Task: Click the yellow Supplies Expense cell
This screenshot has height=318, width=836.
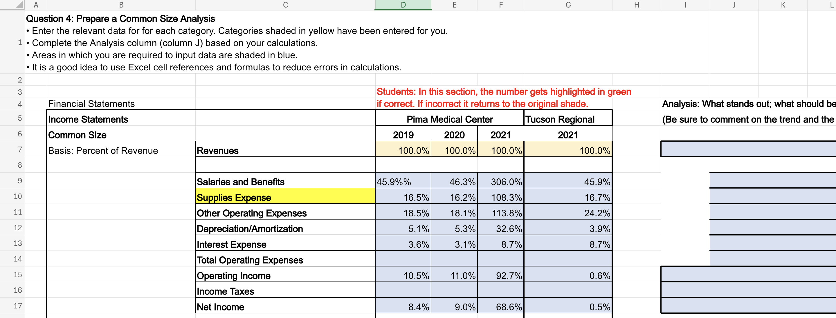Action: [x=285, y=197]
